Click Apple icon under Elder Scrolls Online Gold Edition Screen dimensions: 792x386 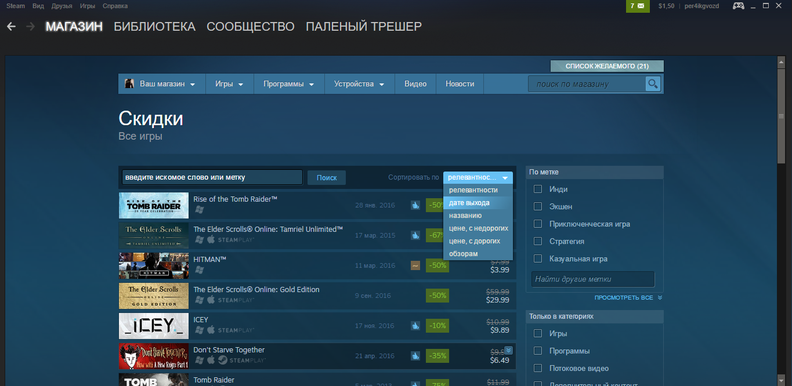[x=211, y=300]
